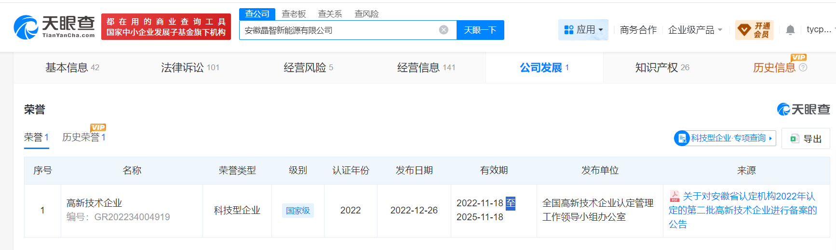Screen dimensions: 836x250
Task: Click the PDF icon in the source column
Action: point(674,196)
